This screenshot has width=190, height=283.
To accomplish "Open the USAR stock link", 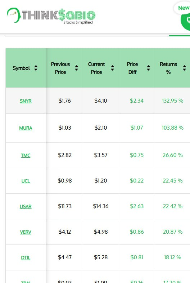I will pyautogui.click(x=26, y=206).
